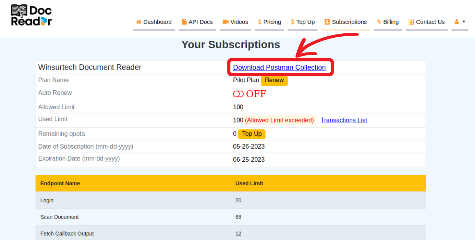Click the 06-25-2023 expiration date
This screenshot has height=240, width=475.
tap(249, 160)
